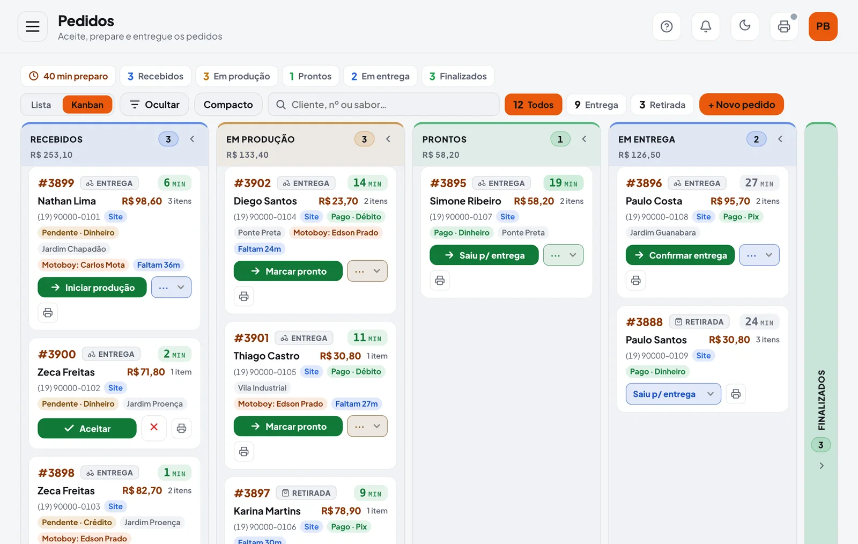
Task: Collapse the Em Produção column
Action: point(388,139)
